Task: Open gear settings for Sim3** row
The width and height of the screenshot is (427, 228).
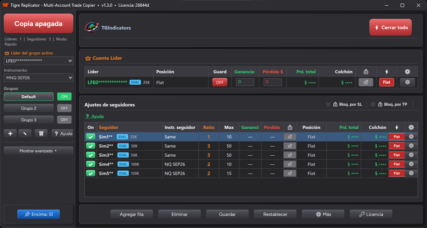Action: tap(411, 155)
